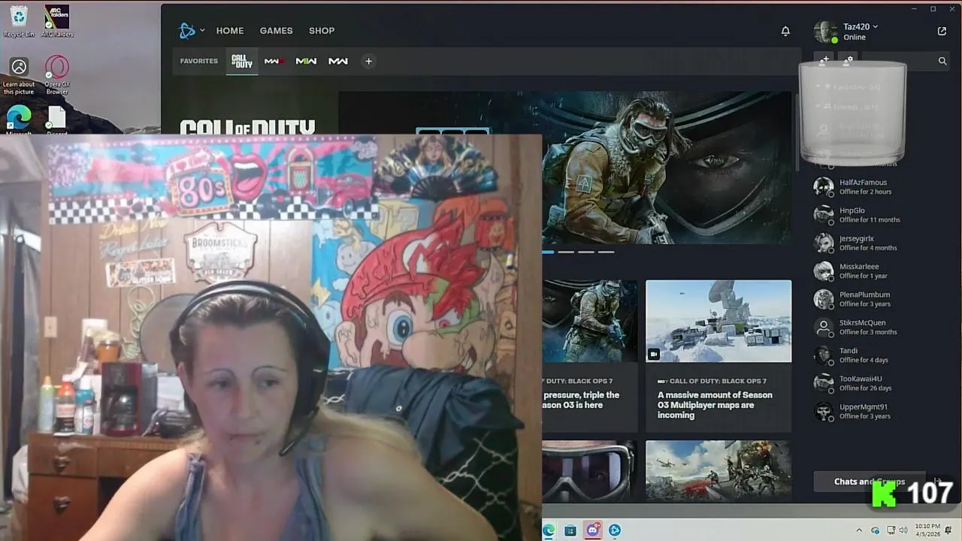The image size is (962, 541).
Task: Open the taskbar clock showing 10:10 PM
Action: click(x=927, y=530)
